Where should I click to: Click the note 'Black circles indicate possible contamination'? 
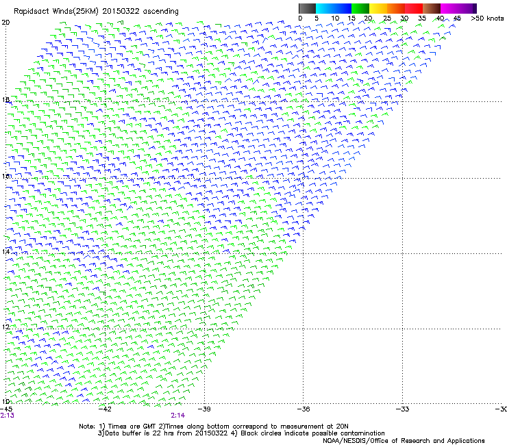tap(312, 433)
